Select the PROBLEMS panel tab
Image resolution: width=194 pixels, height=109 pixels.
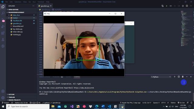[x=56, y=77]
